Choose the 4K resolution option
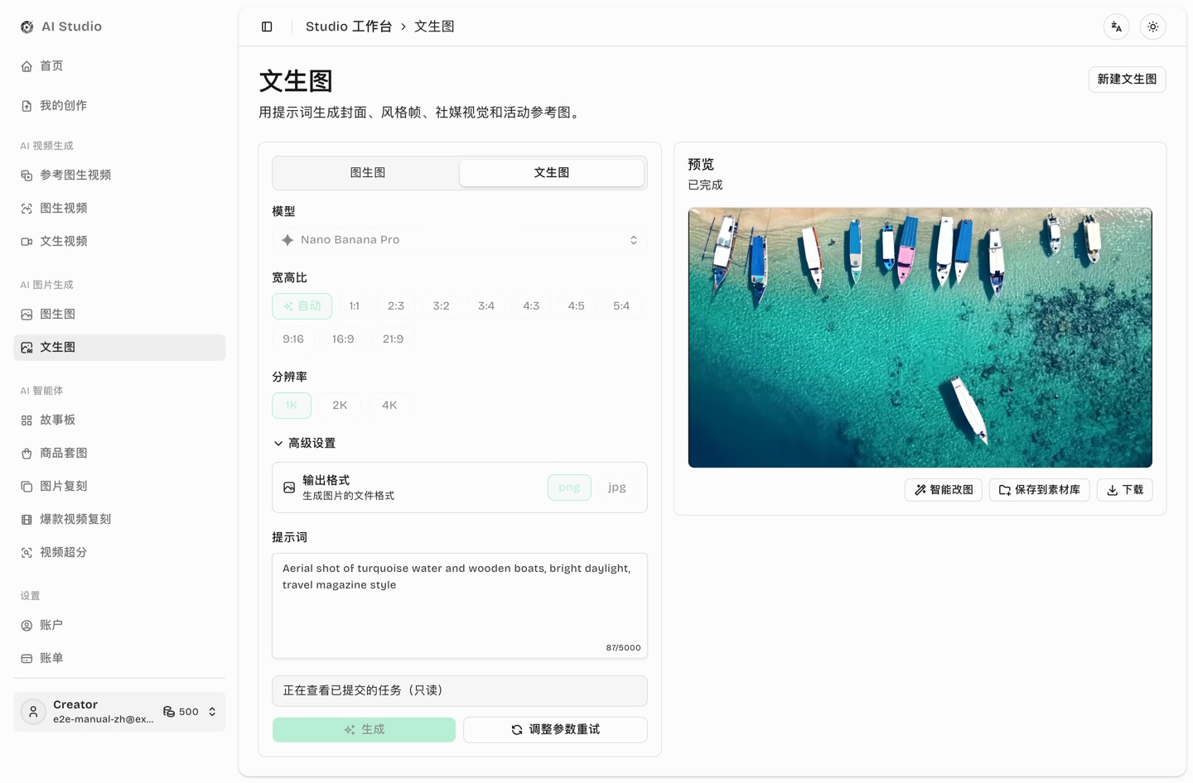Viewport: 1193px width, 783px height. coord(389,406)
